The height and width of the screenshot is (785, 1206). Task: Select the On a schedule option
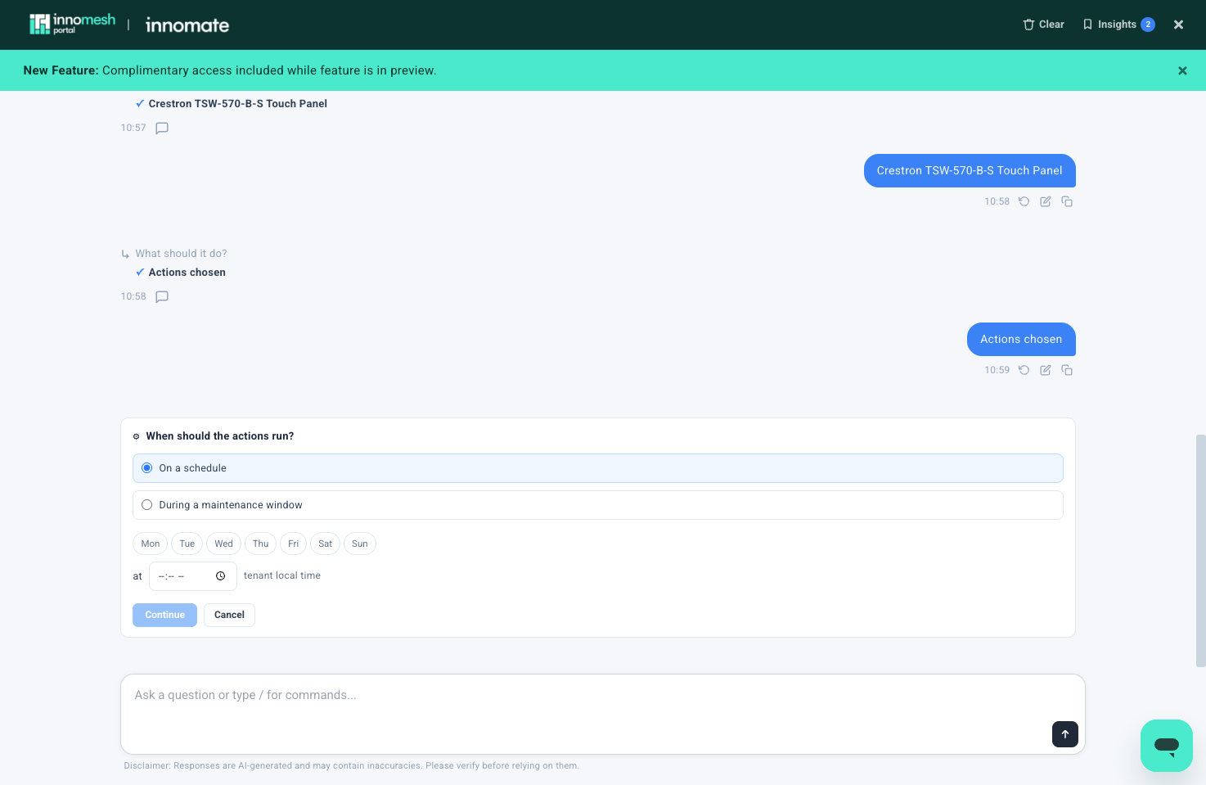coord(597,468)
